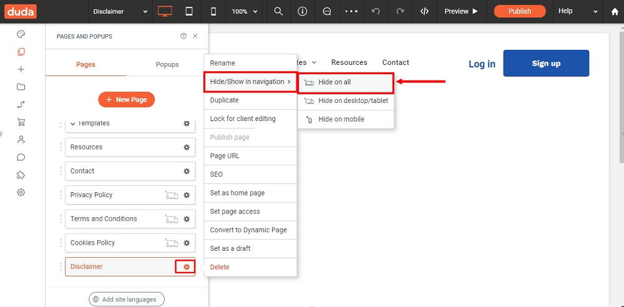Redo the last action
This screenshot has height=307, width=624.
400,11
